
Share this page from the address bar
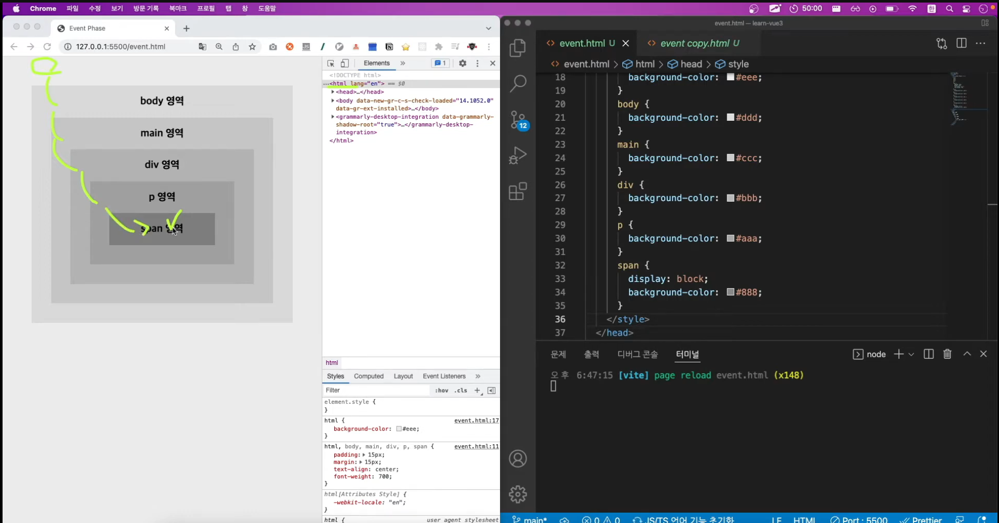(x=235, y=47)
